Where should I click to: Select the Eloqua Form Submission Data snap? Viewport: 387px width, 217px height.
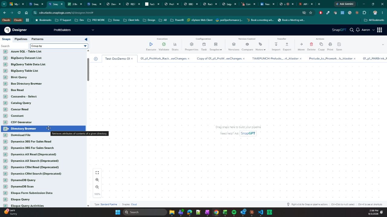coord(31,193)
